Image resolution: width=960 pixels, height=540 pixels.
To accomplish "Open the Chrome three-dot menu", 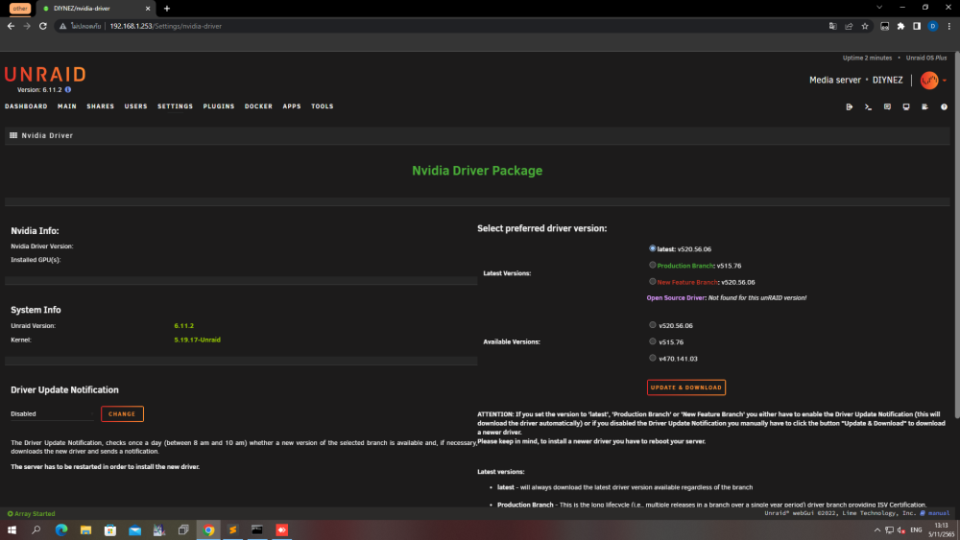I will coord(949,26).
